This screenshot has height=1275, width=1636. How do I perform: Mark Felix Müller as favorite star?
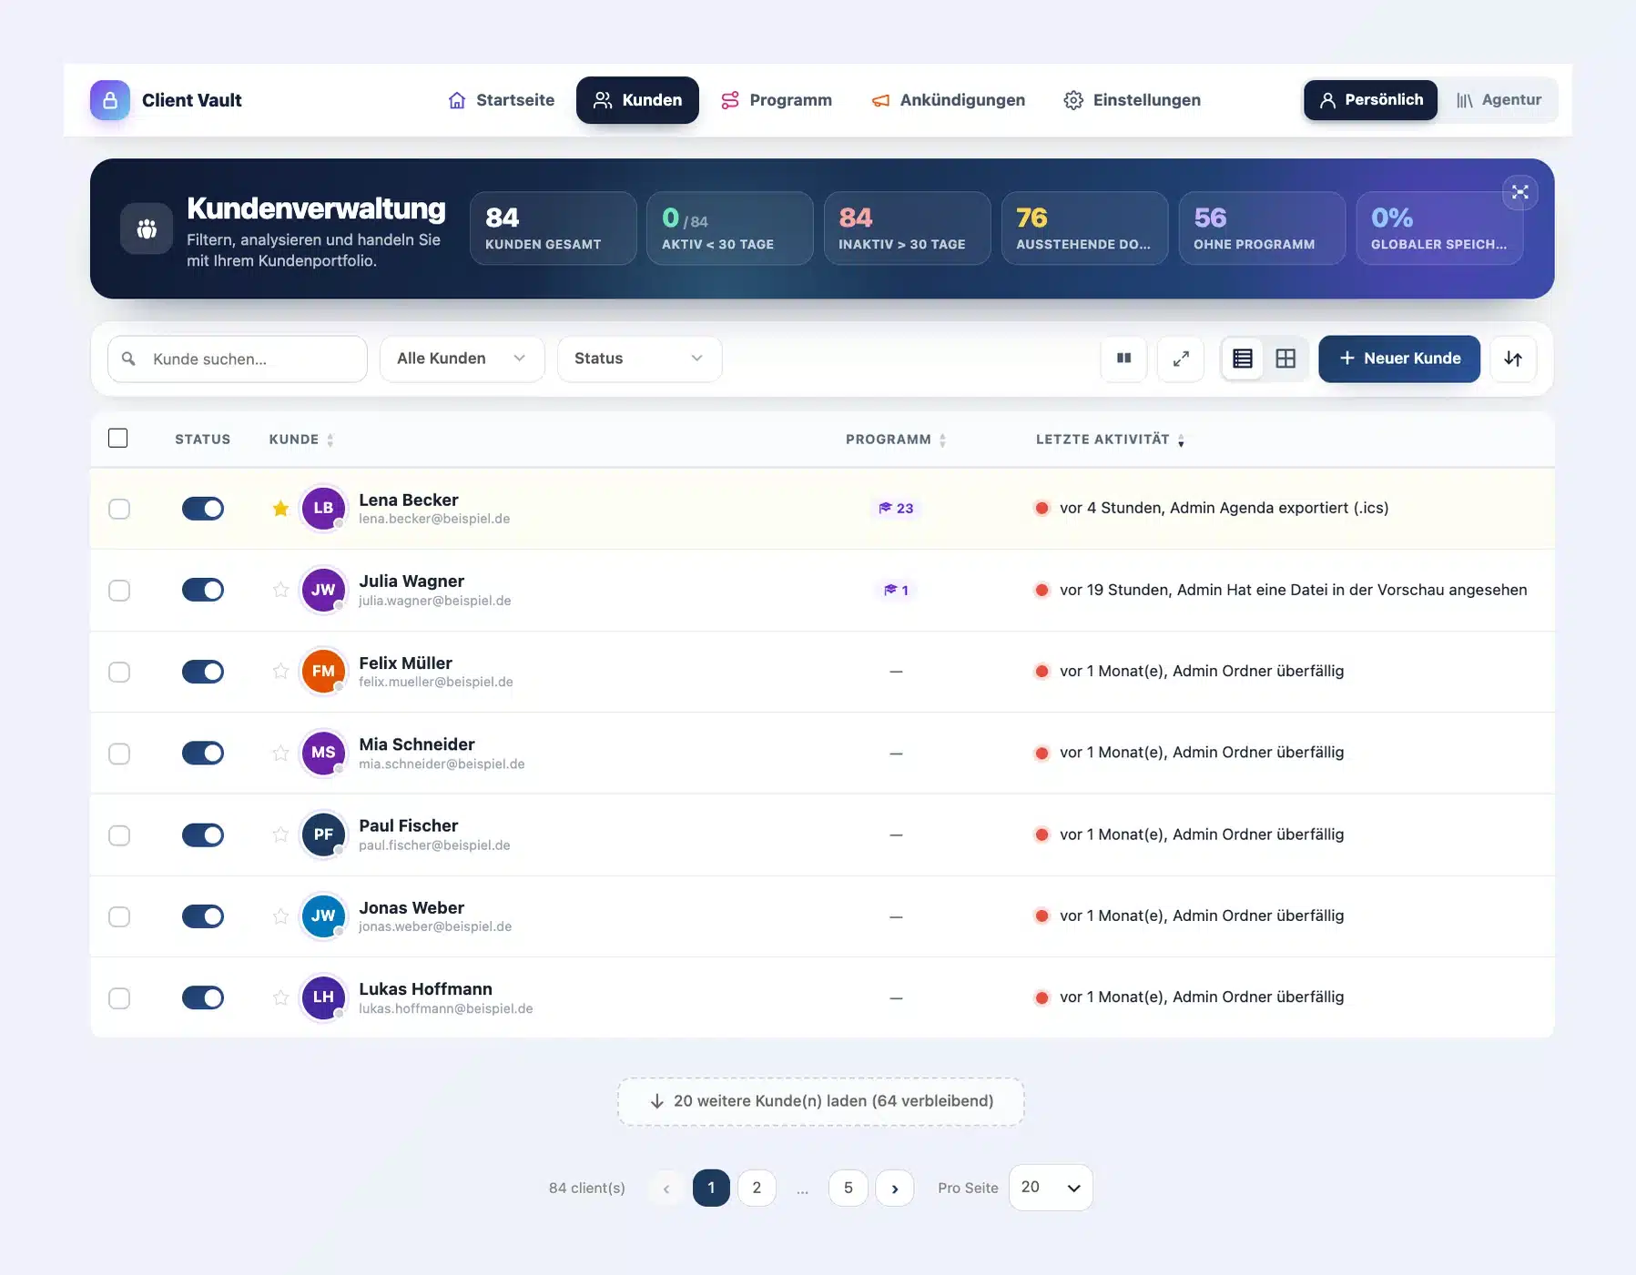click(x=280, y=672)
